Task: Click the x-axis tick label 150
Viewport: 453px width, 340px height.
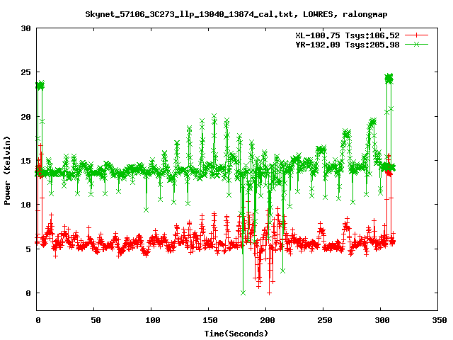Action: tap(210, 320)
